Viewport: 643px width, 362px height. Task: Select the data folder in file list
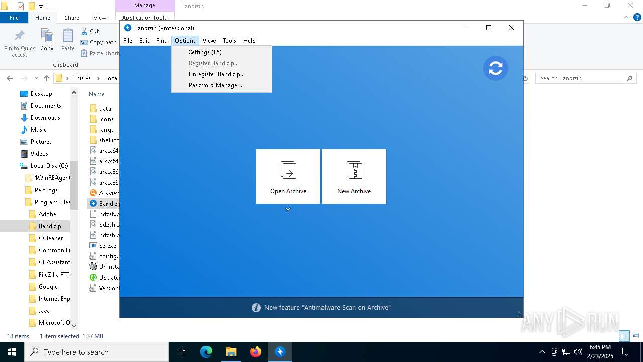click(x=104, y=109)
